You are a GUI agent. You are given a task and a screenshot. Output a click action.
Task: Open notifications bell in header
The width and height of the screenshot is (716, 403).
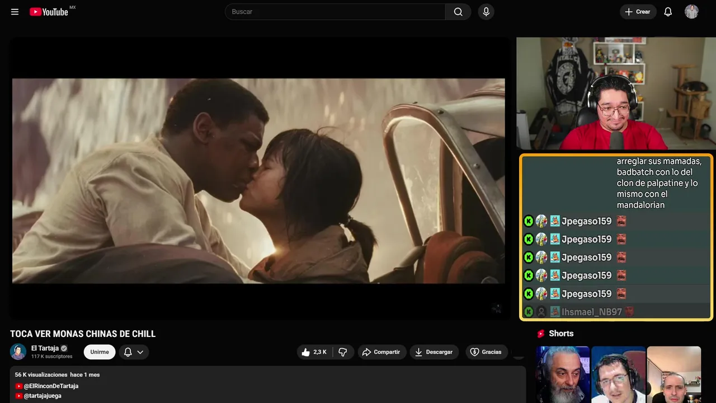(668, 12)
